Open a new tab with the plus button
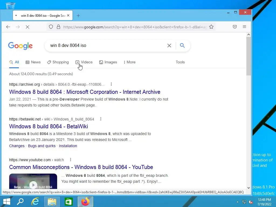The image size is (276, 207). (x=78, y=16)
